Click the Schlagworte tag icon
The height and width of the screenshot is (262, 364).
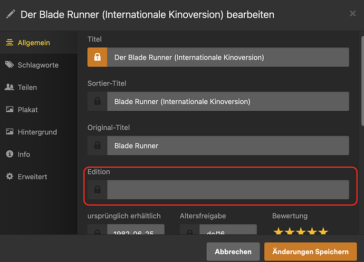(x=9, y=65)
